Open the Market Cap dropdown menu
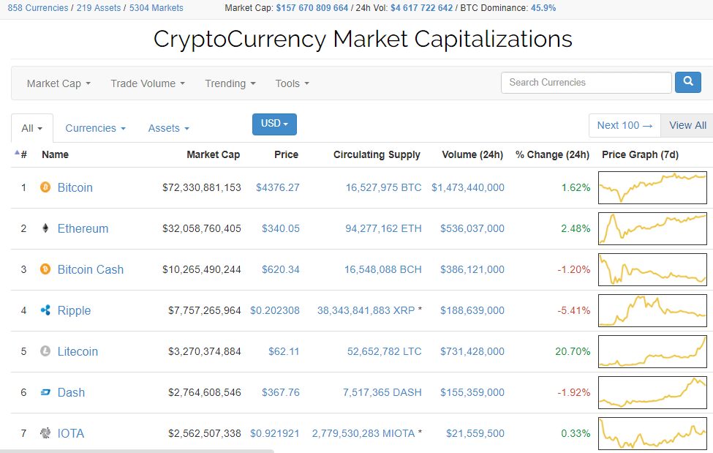 [x=59, y=83]
